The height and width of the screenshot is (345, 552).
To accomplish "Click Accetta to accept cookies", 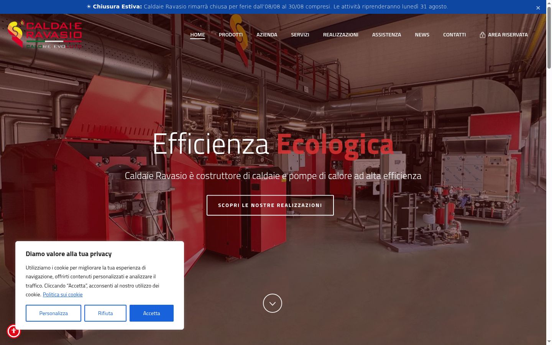I will coord(151,313).
